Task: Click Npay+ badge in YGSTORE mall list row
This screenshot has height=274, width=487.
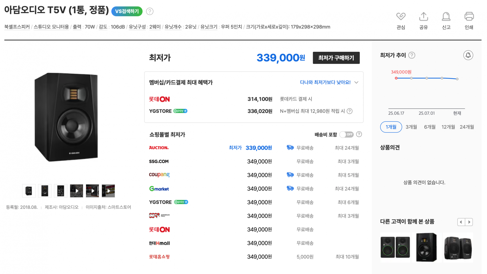Action: pyautogui.click(x=181, y=202)
